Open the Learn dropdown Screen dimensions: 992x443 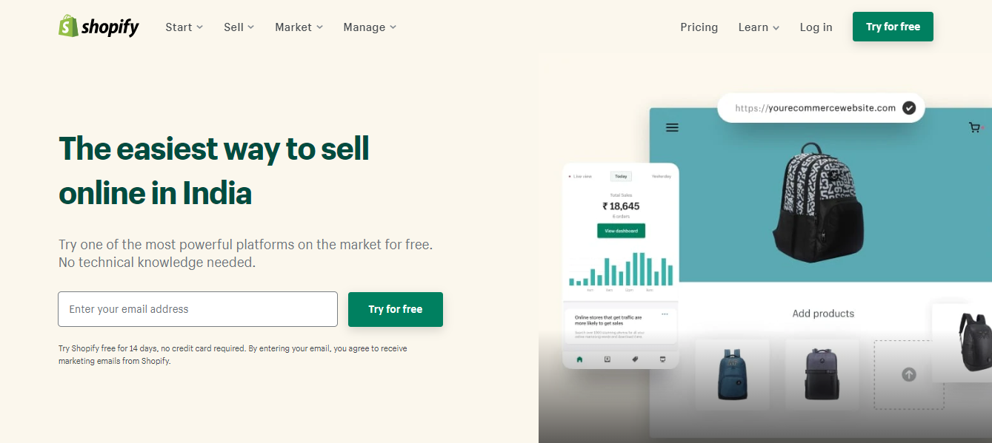click(759, 27)
